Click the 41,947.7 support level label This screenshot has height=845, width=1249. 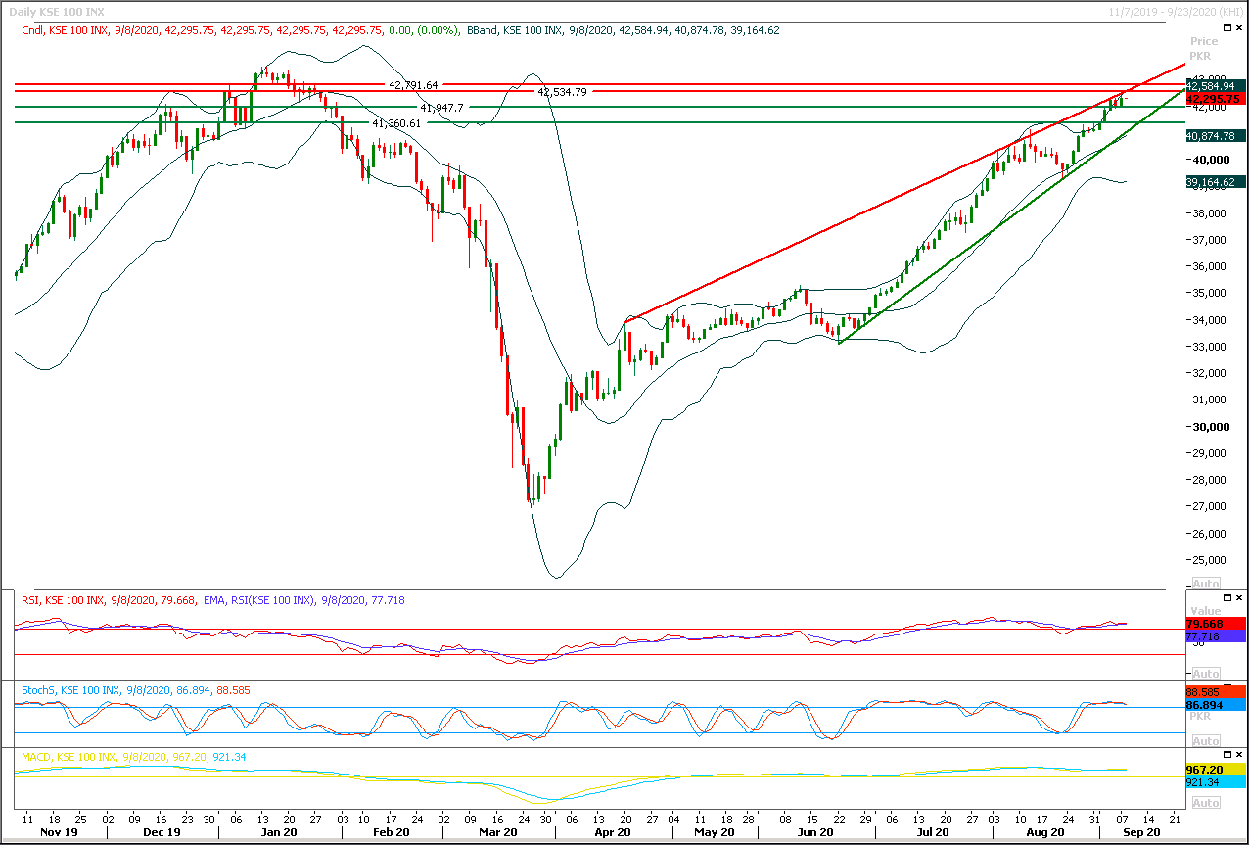click(441, 108)
